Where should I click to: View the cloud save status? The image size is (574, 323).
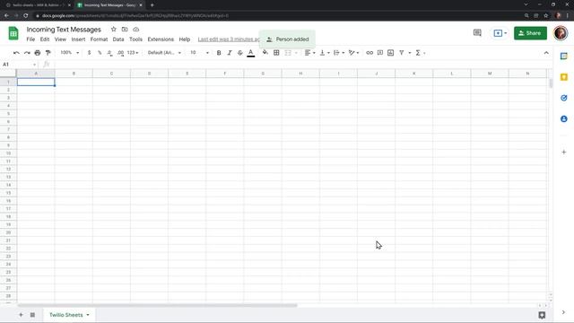135,30
